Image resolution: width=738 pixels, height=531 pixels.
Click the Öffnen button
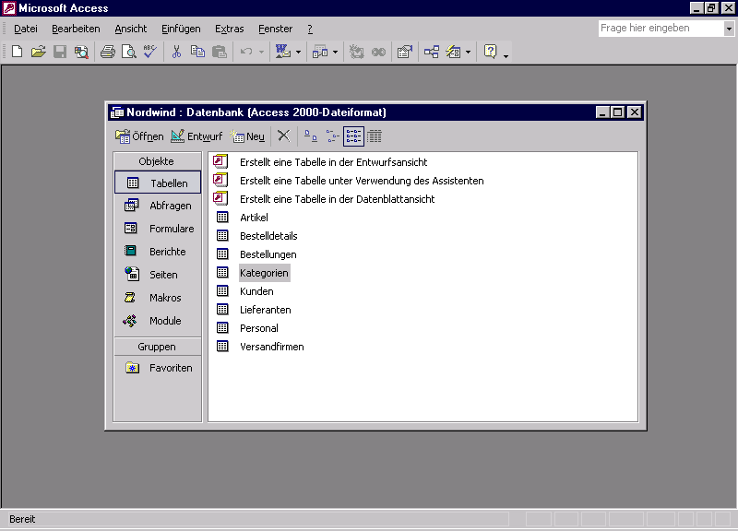click(139, 136)
